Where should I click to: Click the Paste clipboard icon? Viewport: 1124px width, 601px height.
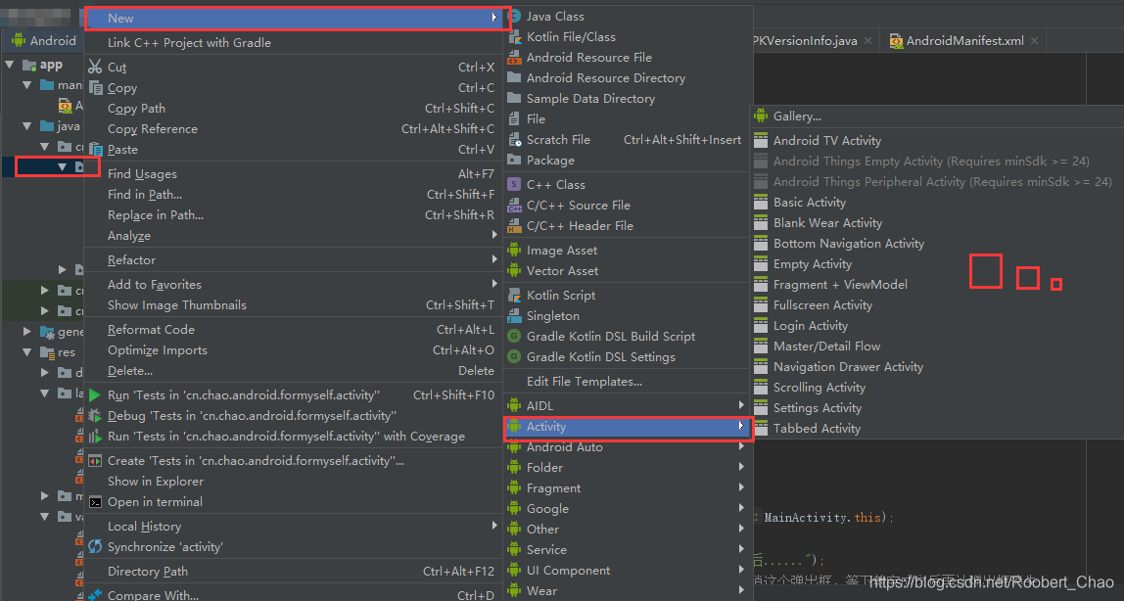pyautogui.click(x=95, y=150)
